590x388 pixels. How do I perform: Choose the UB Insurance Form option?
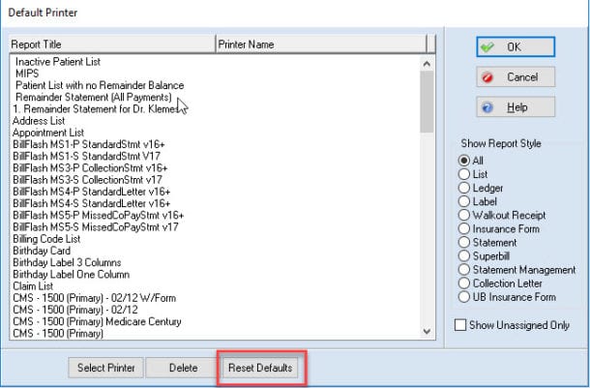click(x=464, y=296)
